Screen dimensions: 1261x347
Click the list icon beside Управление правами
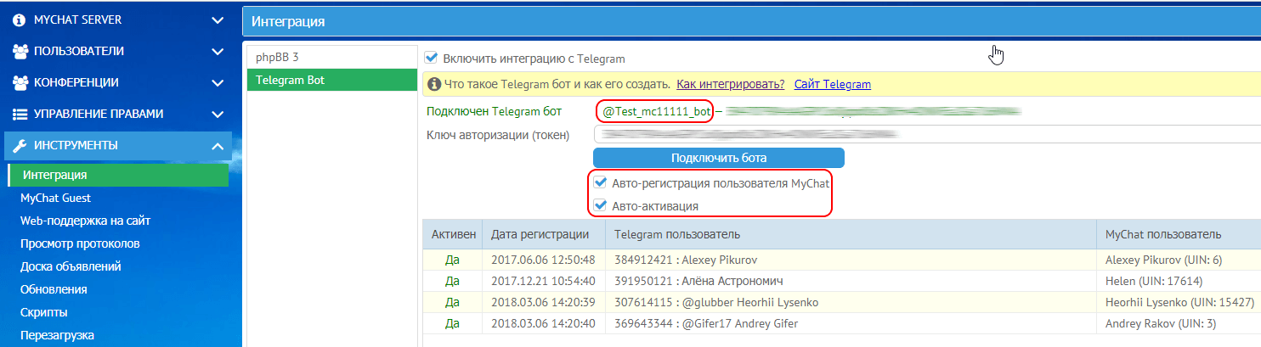click(x=20, y=114)
